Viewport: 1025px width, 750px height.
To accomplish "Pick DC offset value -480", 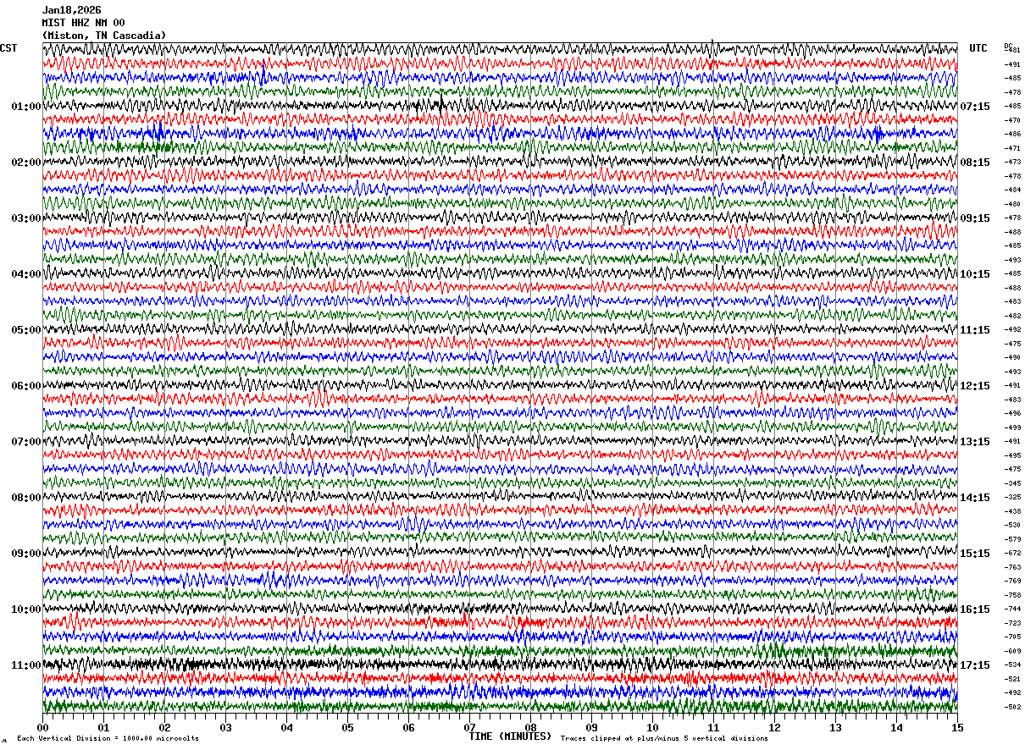I will pyautogui.click(x=1012, y=204).
